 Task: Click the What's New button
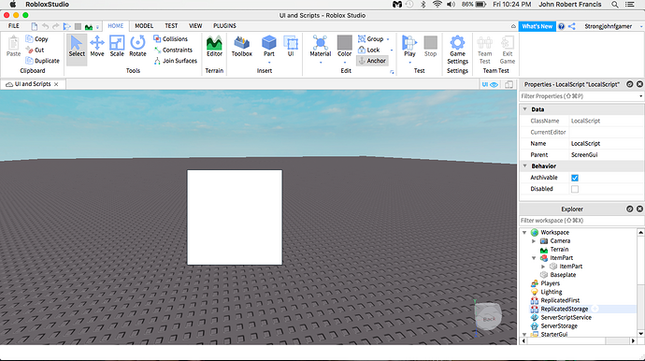(x=537, y=26)
